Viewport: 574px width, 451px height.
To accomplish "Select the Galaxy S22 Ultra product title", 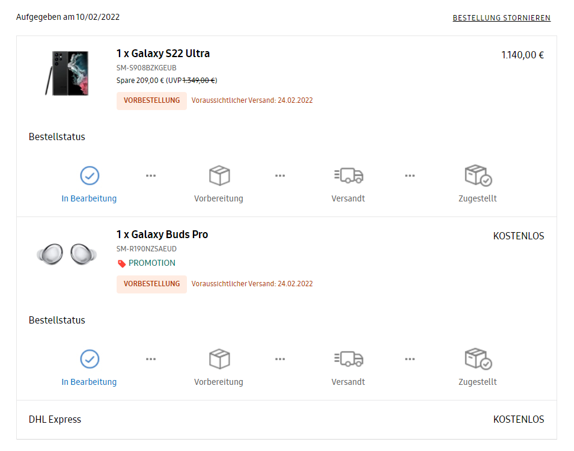I will (163, 54).
